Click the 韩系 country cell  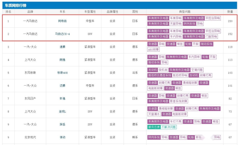coord(135,137)
